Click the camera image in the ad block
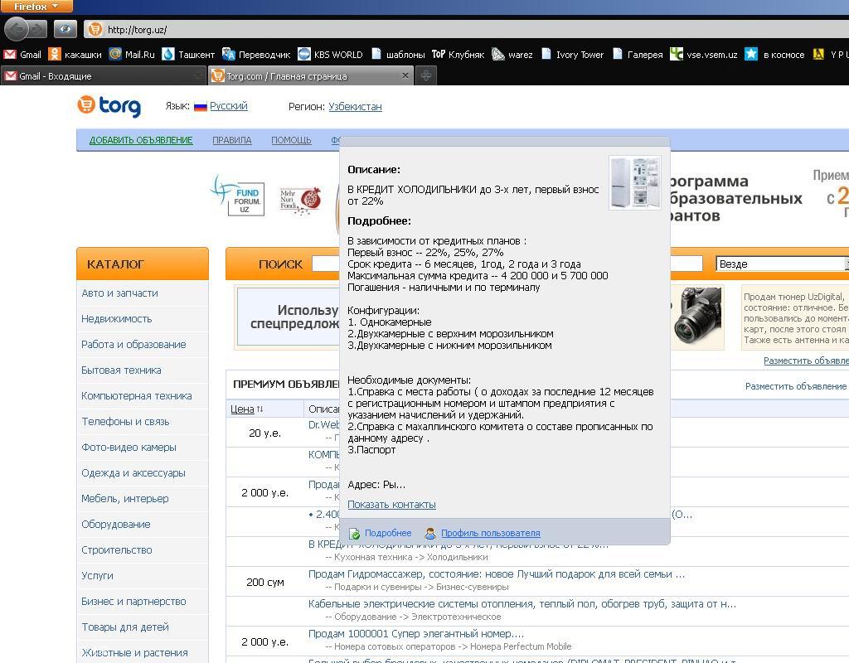 [696, 314]
